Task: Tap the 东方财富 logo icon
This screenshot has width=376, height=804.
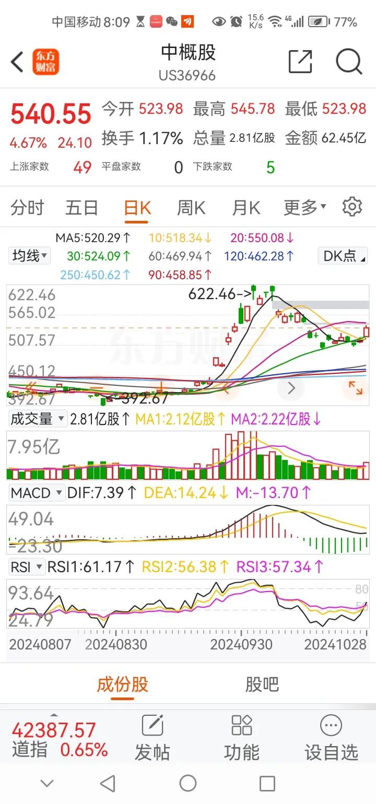Action: pyautogui.click(x=46, y=62)
